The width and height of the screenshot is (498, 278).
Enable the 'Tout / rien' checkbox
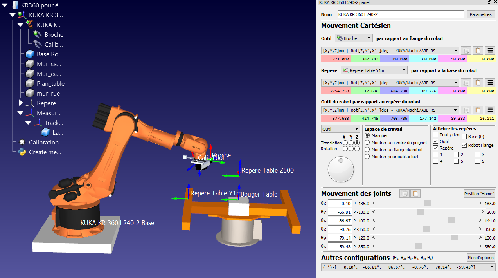[x=436, y=135]
